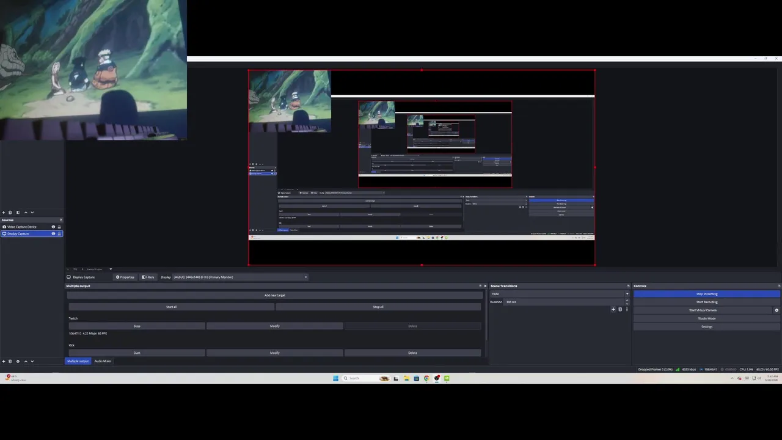Click Start all outputs button
This screenshot has height=440, width=782.
coord(171,307)
